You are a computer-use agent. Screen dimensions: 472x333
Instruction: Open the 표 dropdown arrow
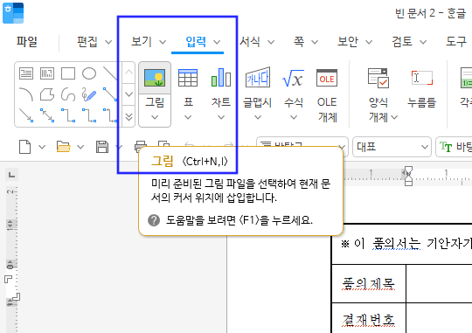click(188, 117)
